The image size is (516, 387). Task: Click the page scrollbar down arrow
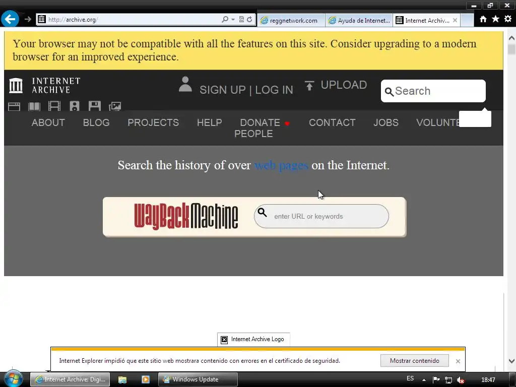511,361
